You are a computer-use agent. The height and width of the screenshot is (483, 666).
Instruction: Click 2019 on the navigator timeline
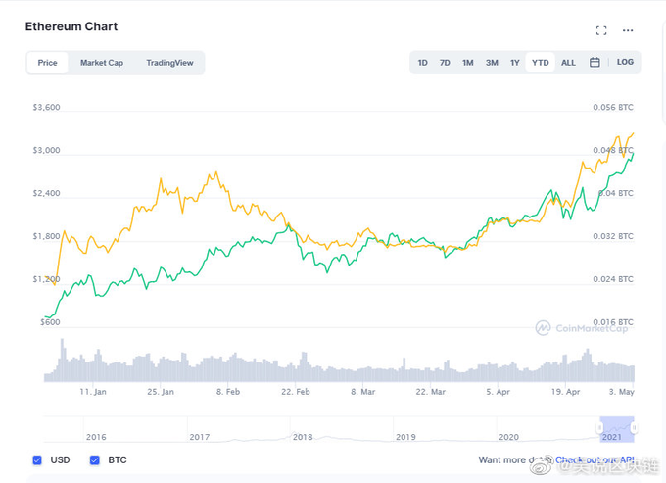tap(405, 437)
